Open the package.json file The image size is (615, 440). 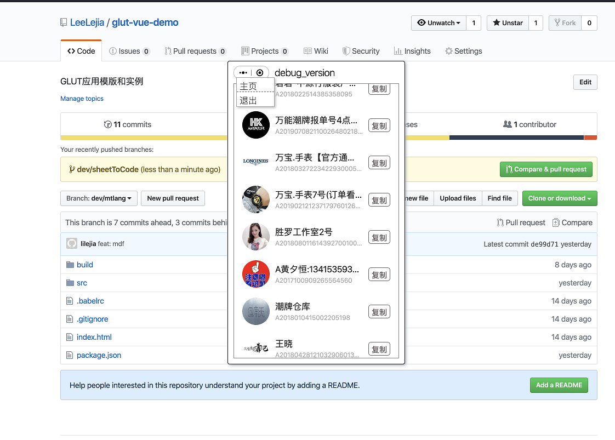coord(99,355)
